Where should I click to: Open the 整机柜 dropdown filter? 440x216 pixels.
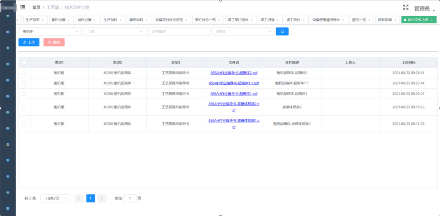[50, 32]
